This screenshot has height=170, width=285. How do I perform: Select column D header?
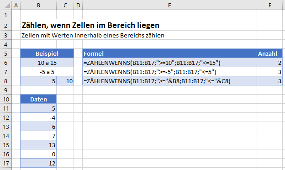78,5
